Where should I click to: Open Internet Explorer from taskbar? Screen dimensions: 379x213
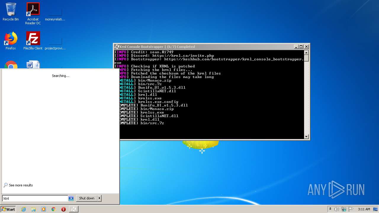click(24, 209)
